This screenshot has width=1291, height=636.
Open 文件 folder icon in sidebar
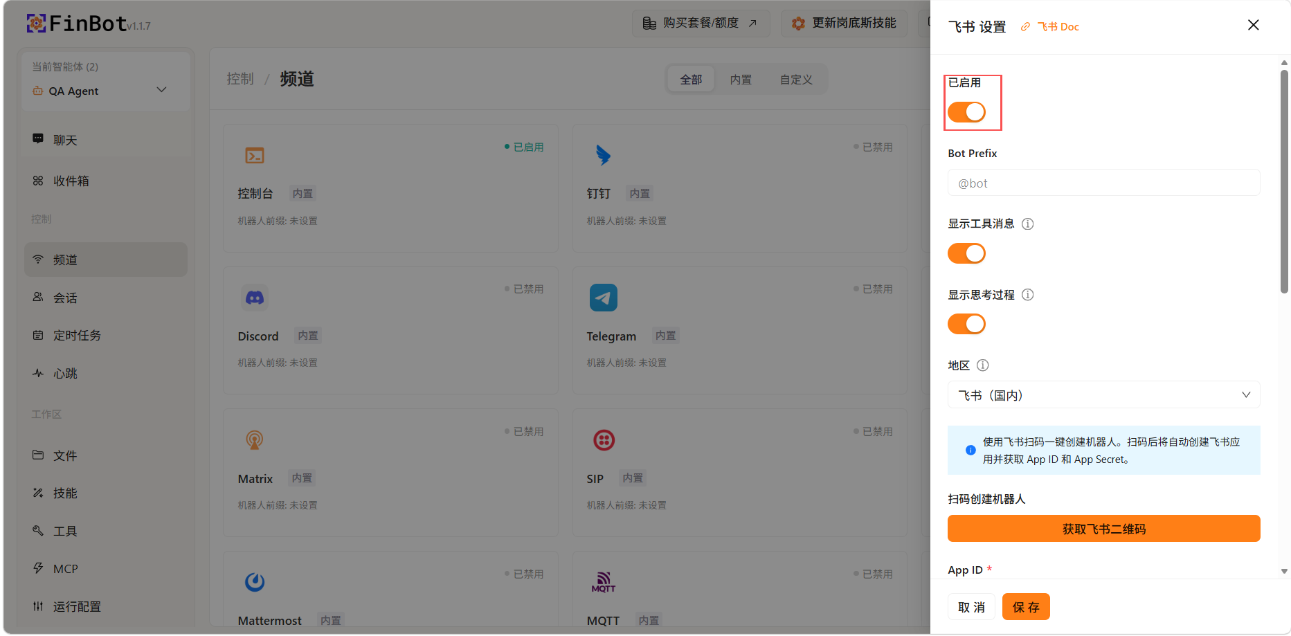[38, 455]
